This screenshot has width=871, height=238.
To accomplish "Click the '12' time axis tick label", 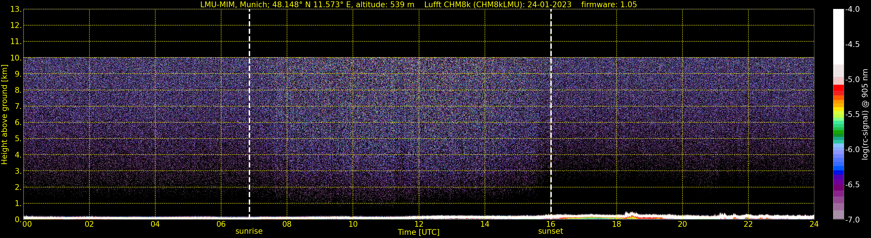I will pos(419,224).
